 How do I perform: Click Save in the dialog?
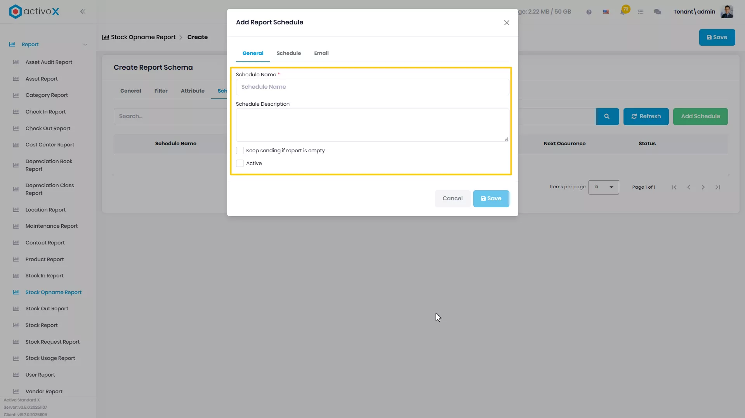(491, 198)
